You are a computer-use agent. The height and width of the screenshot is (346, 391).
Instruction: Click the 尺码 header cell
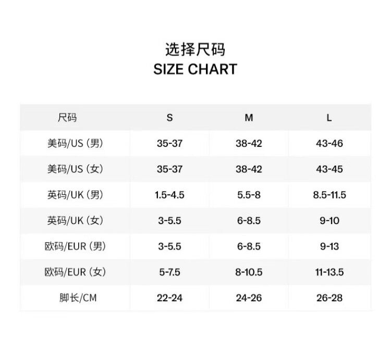[67, 118]
